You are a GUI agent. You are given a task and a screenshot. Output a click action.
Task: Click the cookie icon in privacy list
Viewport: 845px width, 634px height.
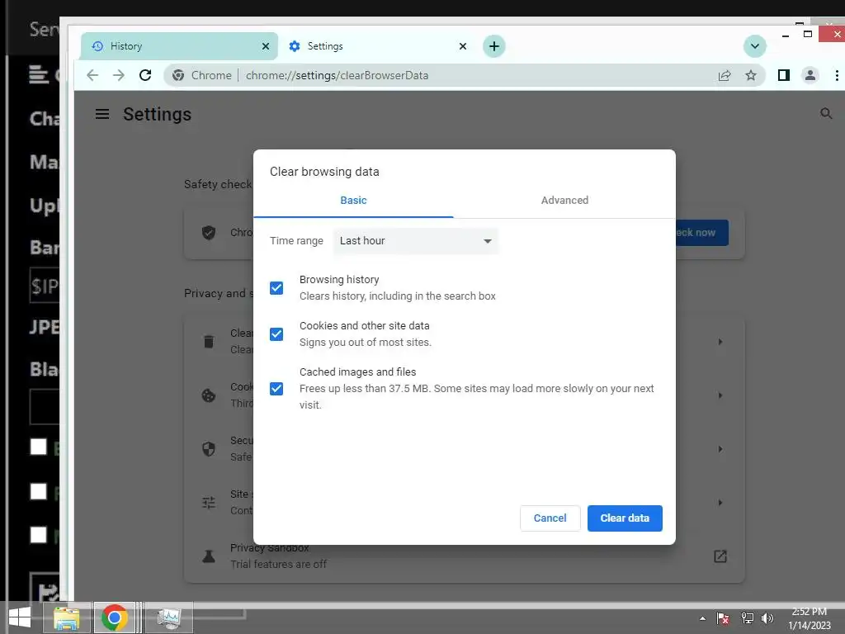tap(209, 395)
